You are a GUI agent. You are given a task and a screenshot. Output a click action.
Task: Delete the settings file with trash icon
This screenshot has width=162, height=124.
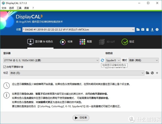147,29
